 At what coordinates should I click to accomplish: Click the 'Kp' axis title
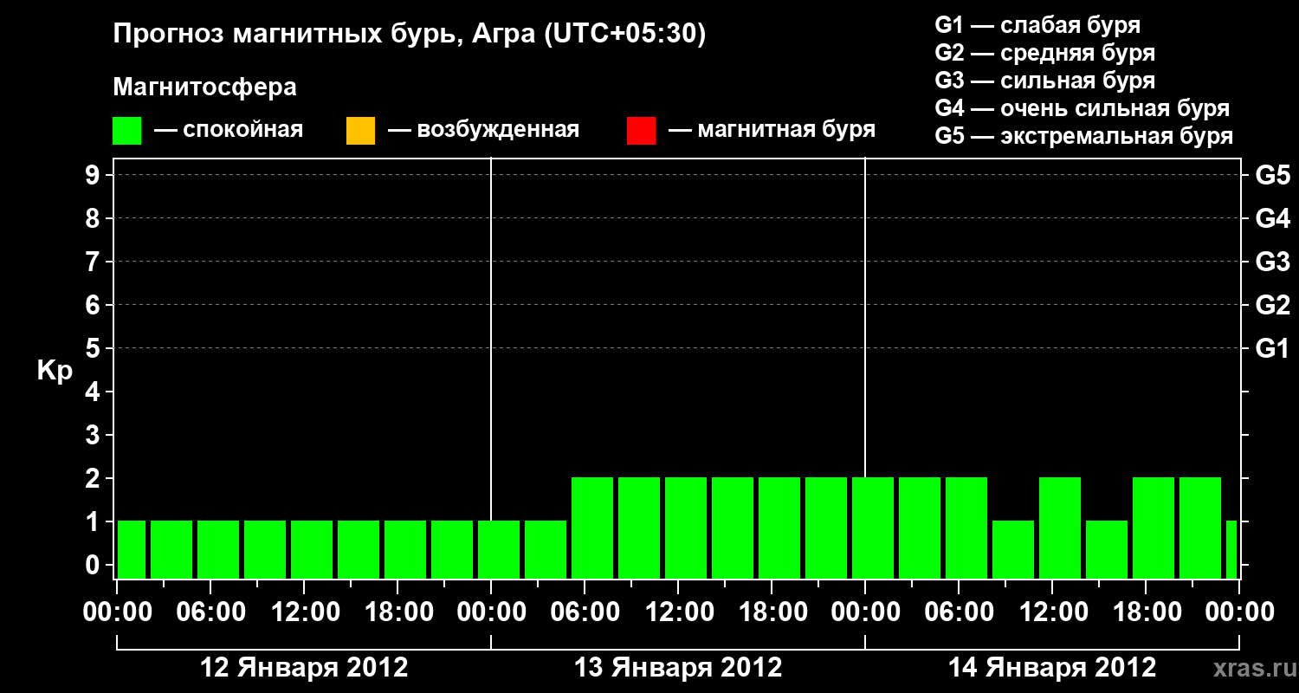[x=55, y=371]
